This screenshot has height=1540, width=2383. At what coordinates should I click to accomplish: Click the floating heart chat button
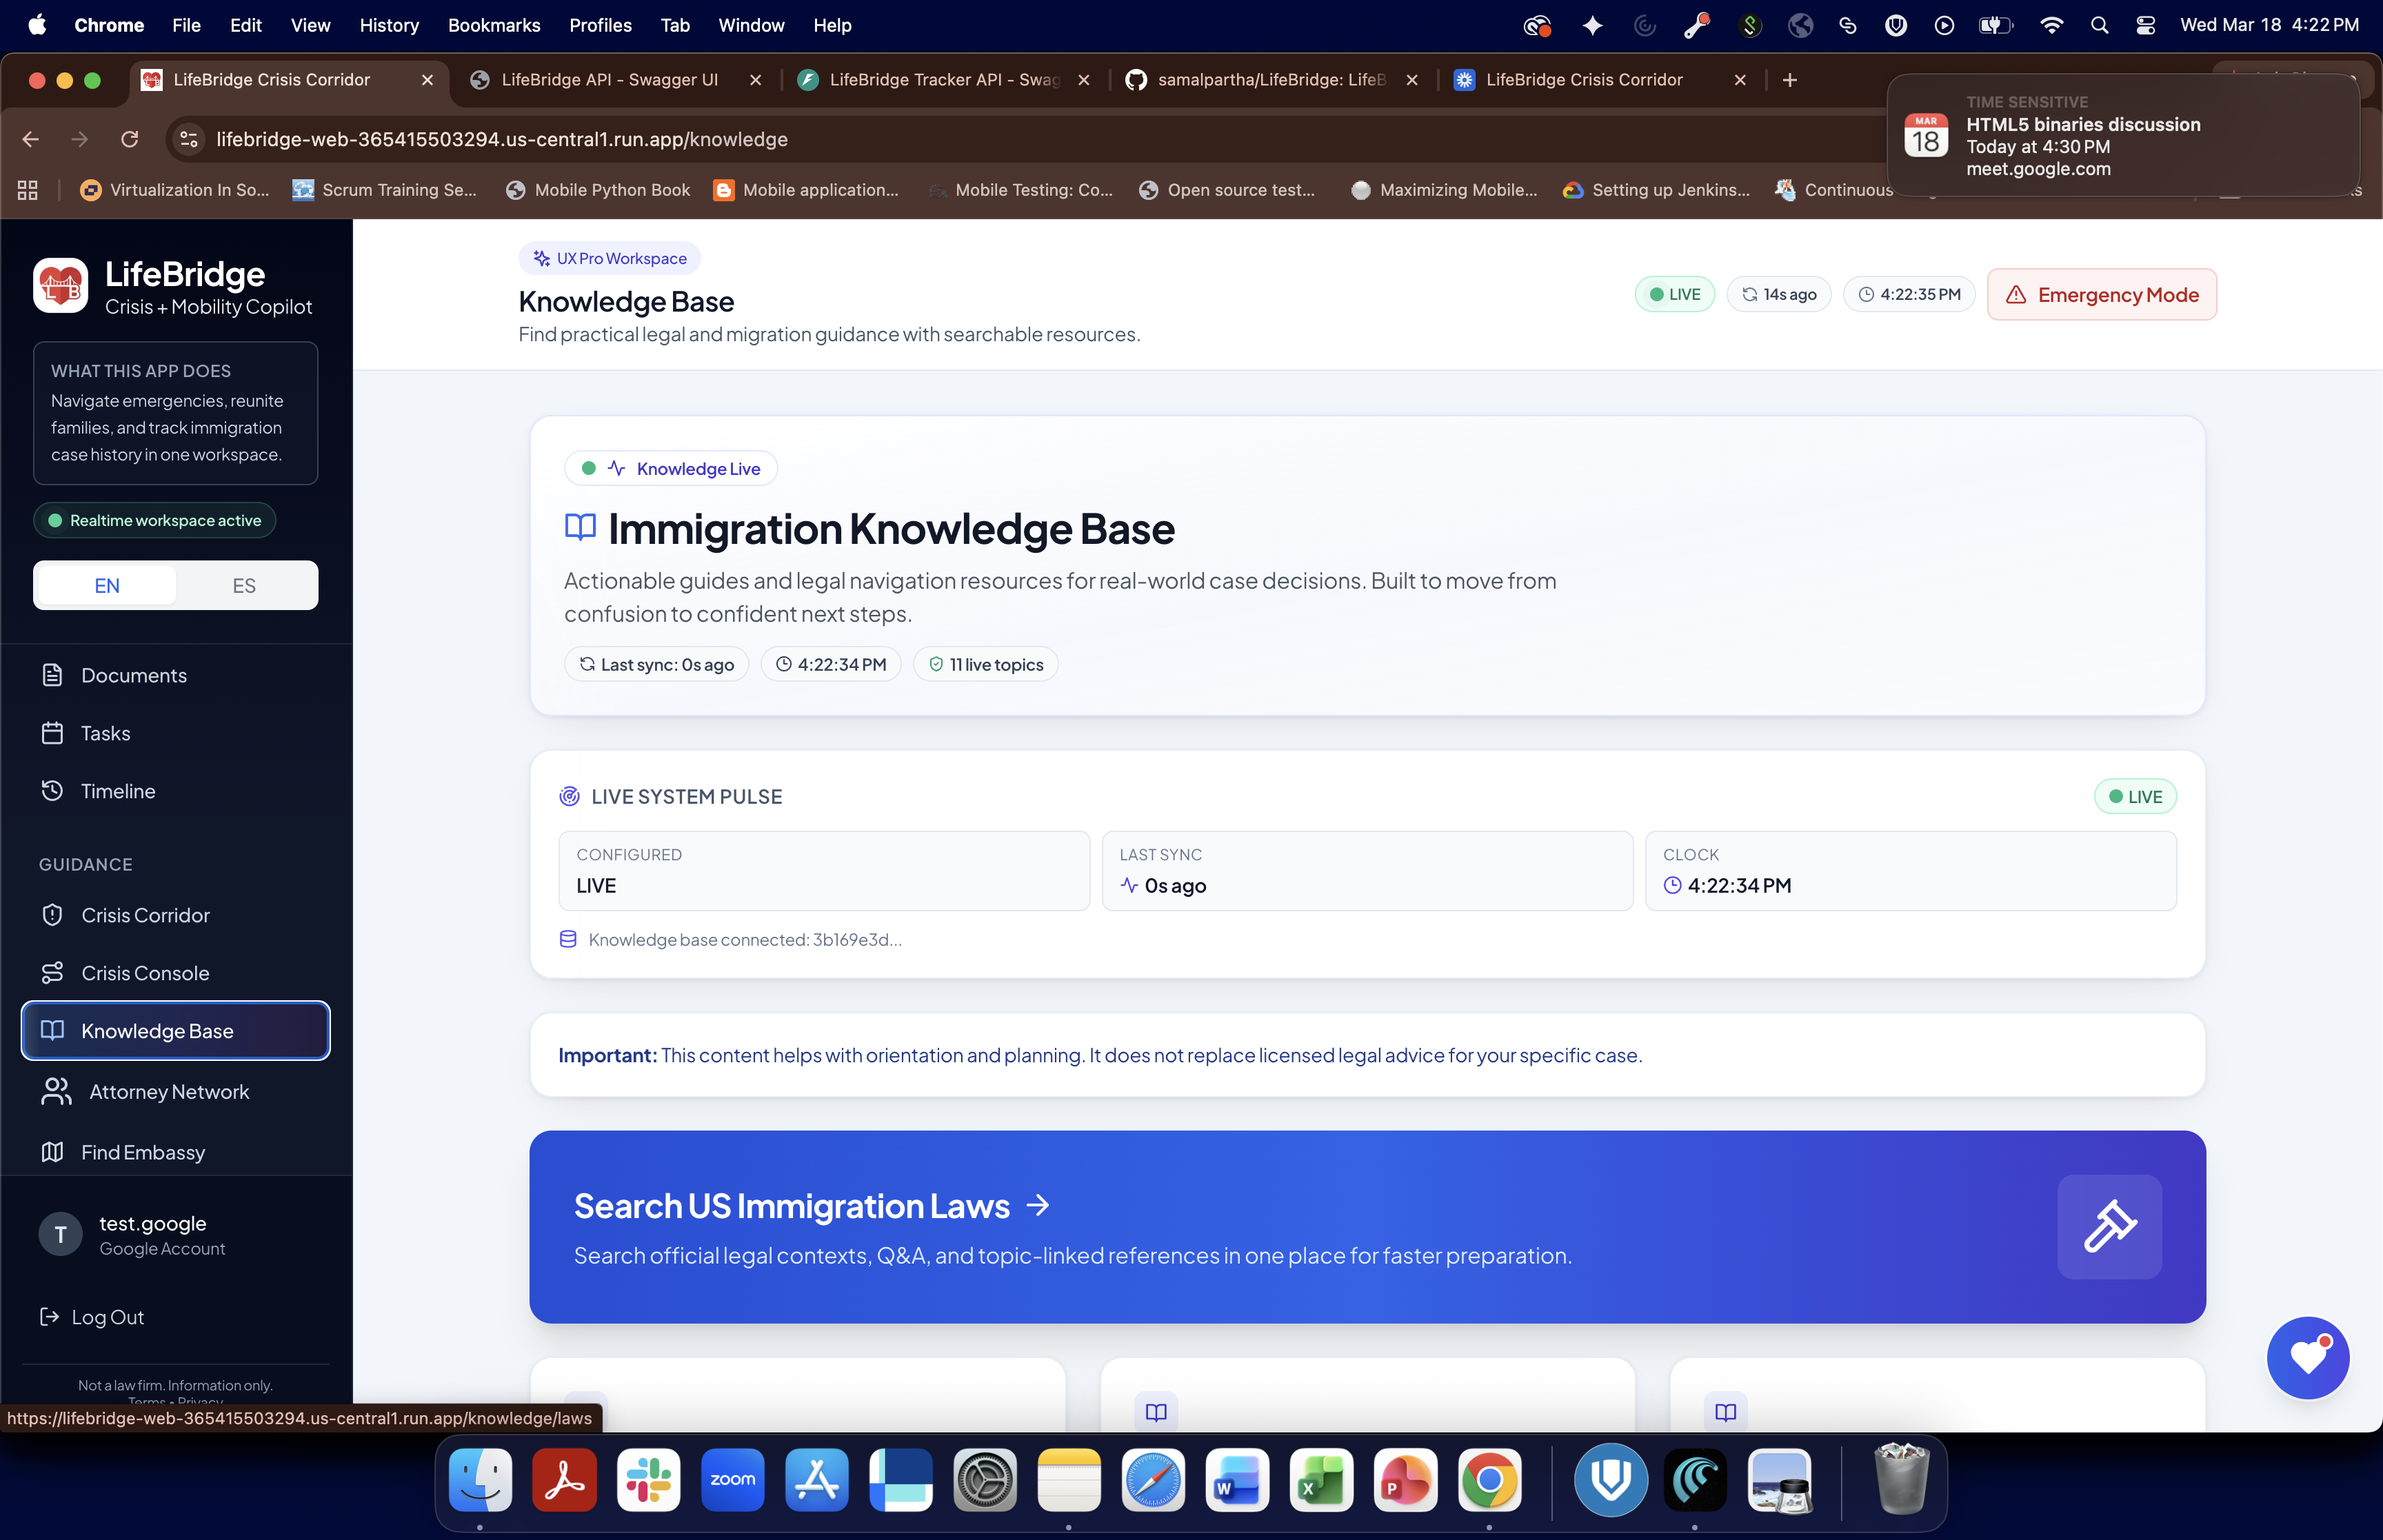coord(2307,1357)
